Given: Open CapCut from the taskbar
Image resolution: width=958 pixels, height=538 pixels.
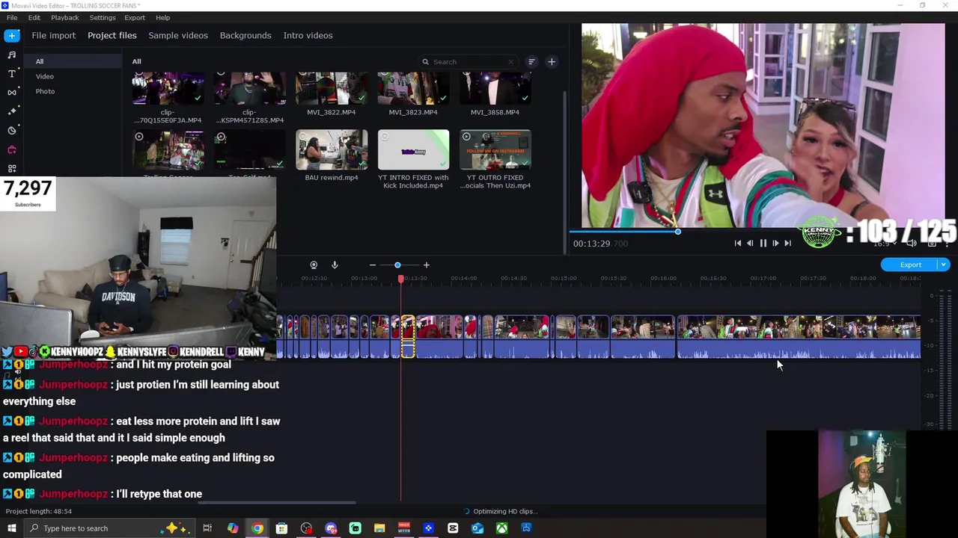Looking at the screenshot, I should pyautogui.click(x=453, y=528).
